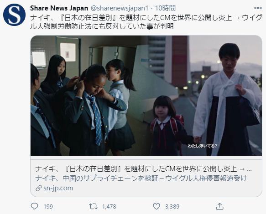Click the わたし浮いてる？ caption in image
Viewport: 266px width, 214px height.
203,146
